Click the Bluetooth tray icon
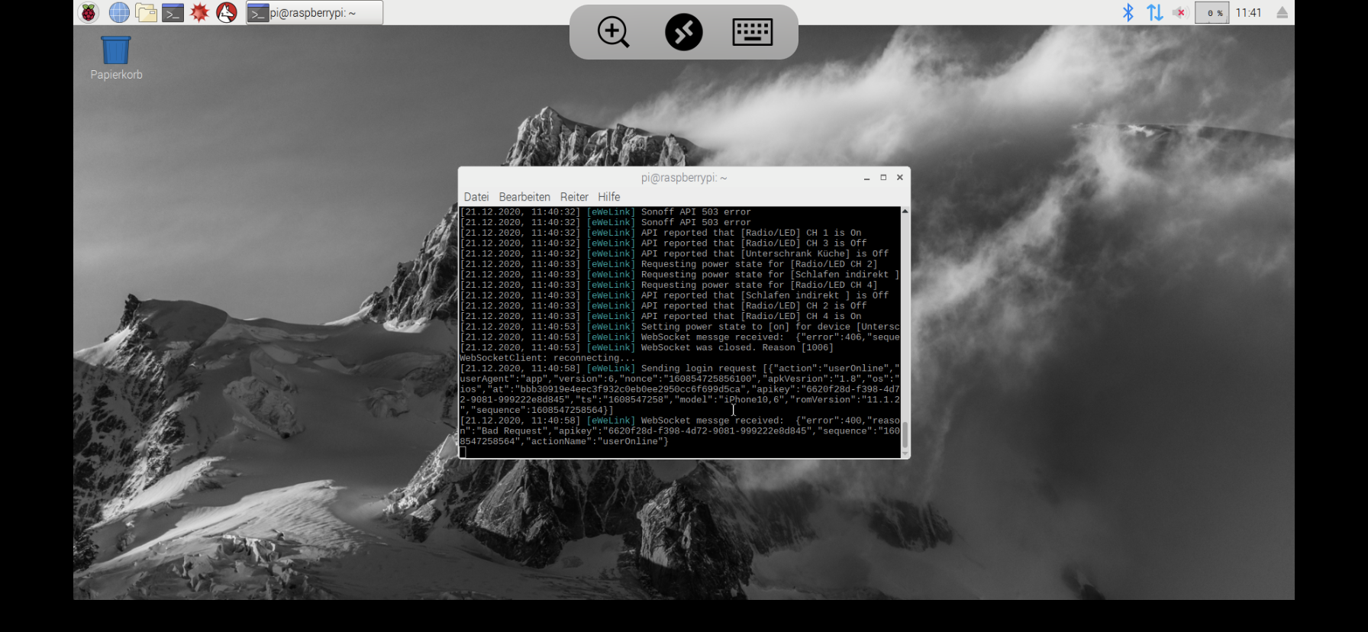The width and height of the screenshot is (1368, 632). [x=1128, y=13]
